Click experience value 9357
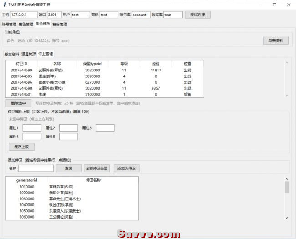The height and width of the screenshot is (239, 296). [156, 88]
